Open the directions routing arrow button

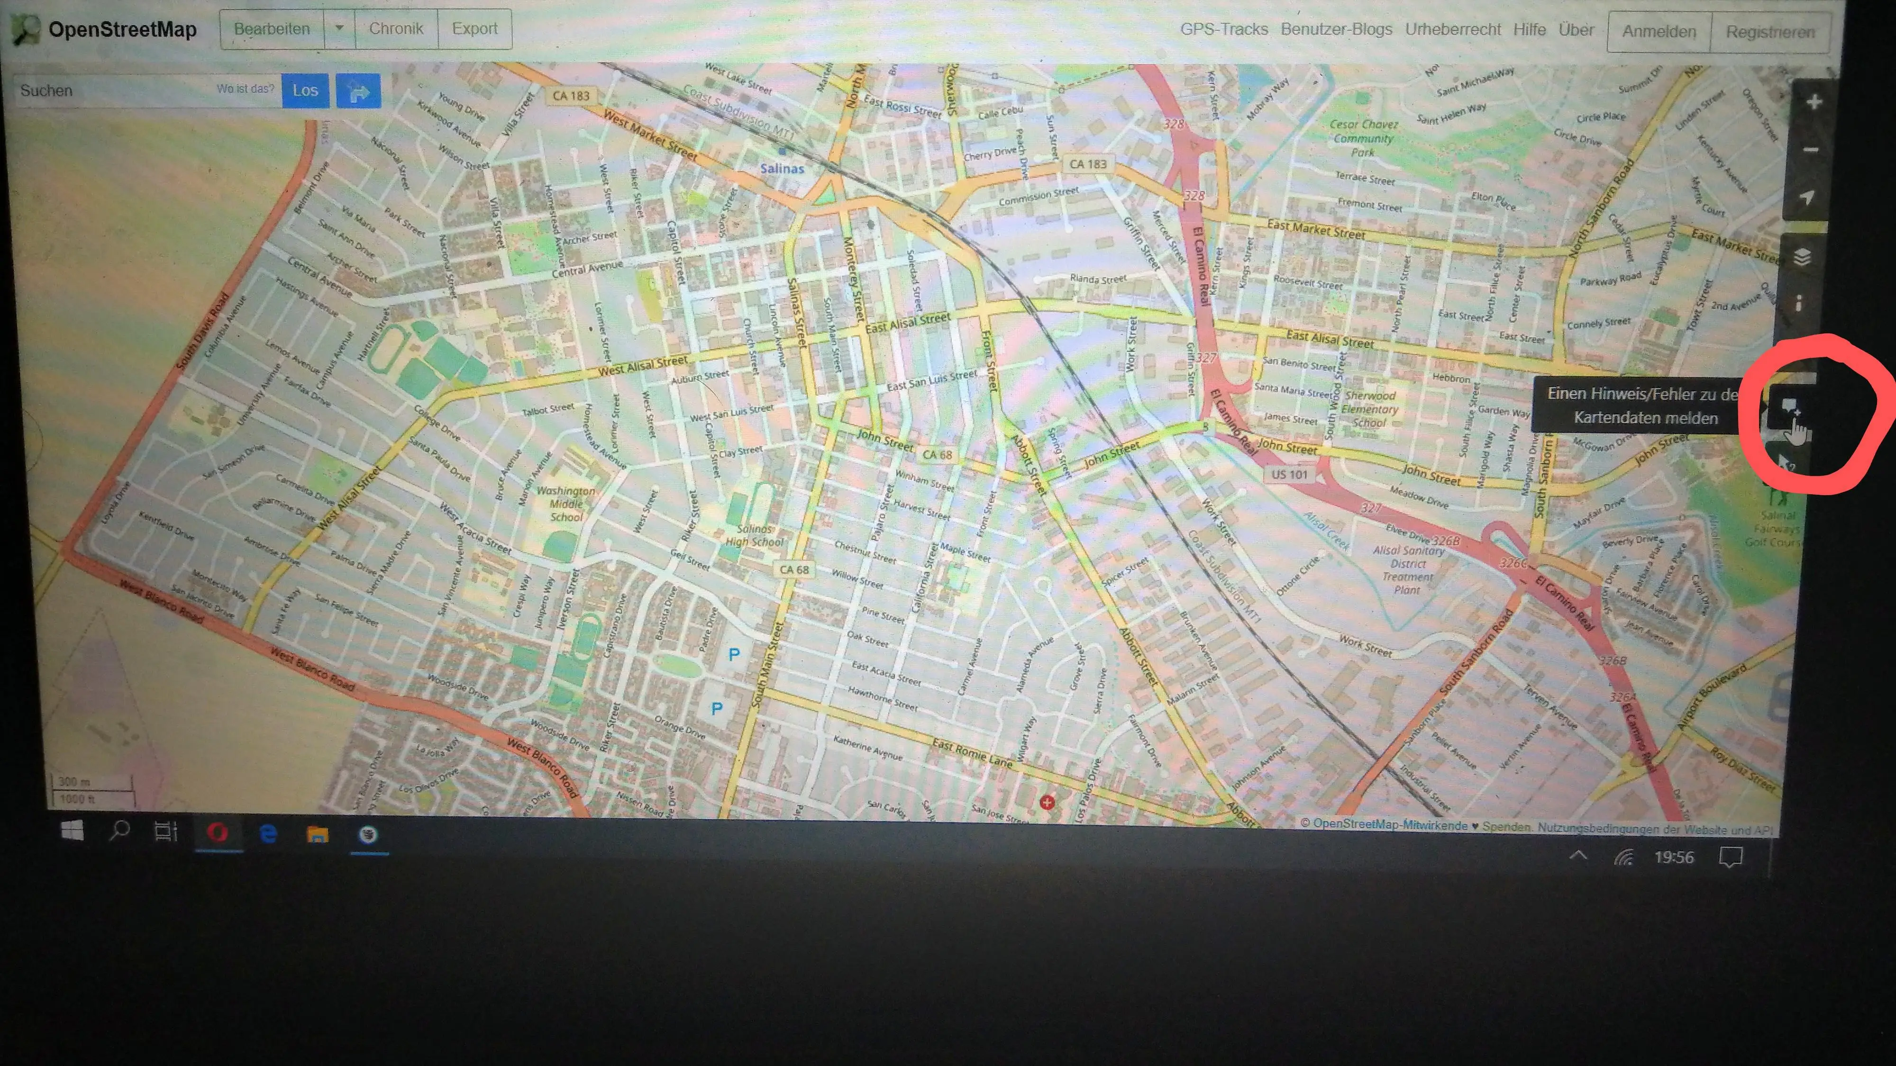tap(358, 91)
